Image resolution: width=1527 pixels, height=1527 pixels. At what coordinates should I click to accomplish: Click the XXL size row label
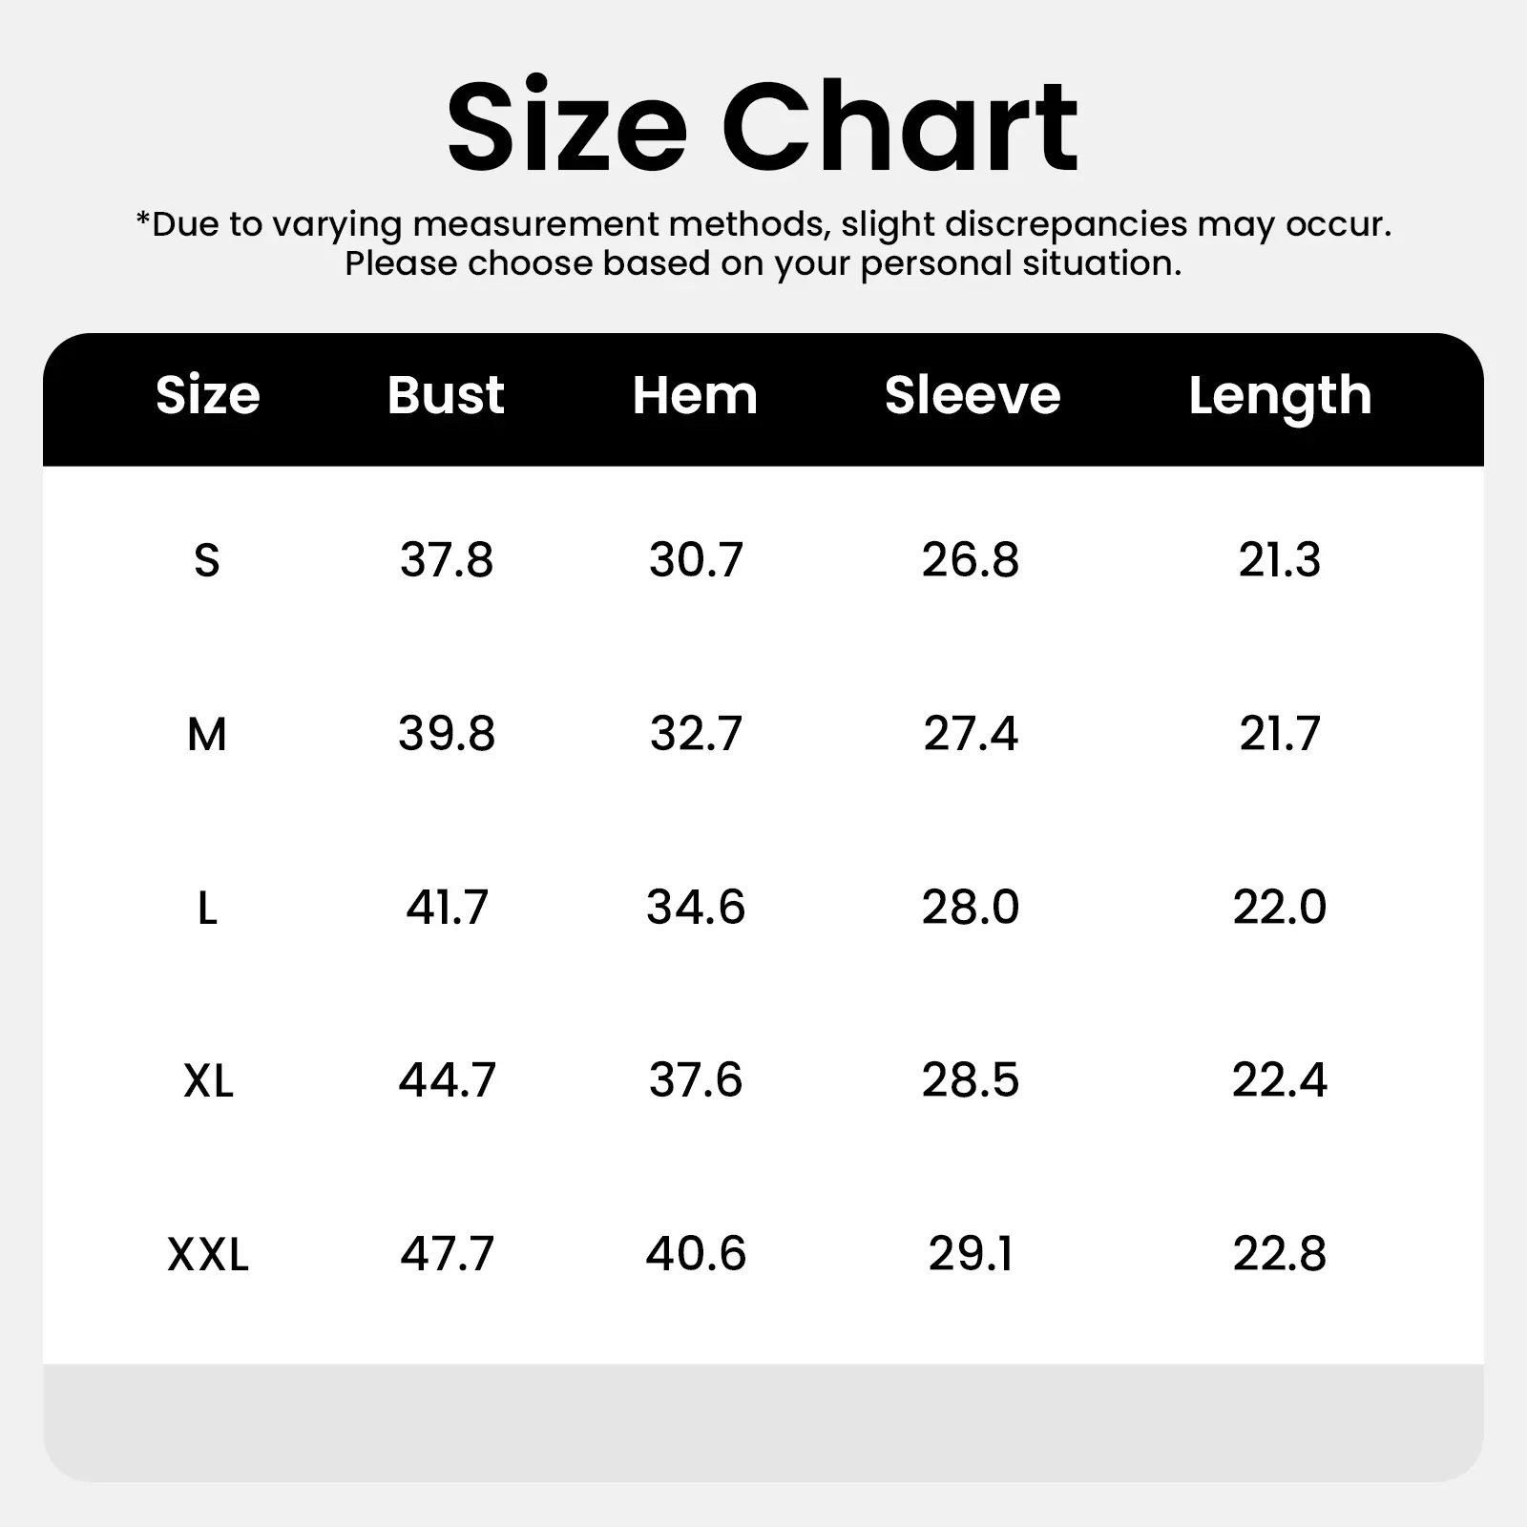(207, 1254)
